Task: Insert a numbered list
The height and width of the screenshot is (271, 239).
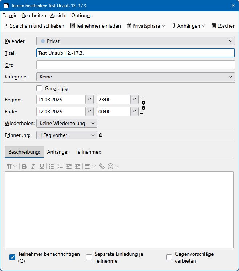Action: coord(60,166)
